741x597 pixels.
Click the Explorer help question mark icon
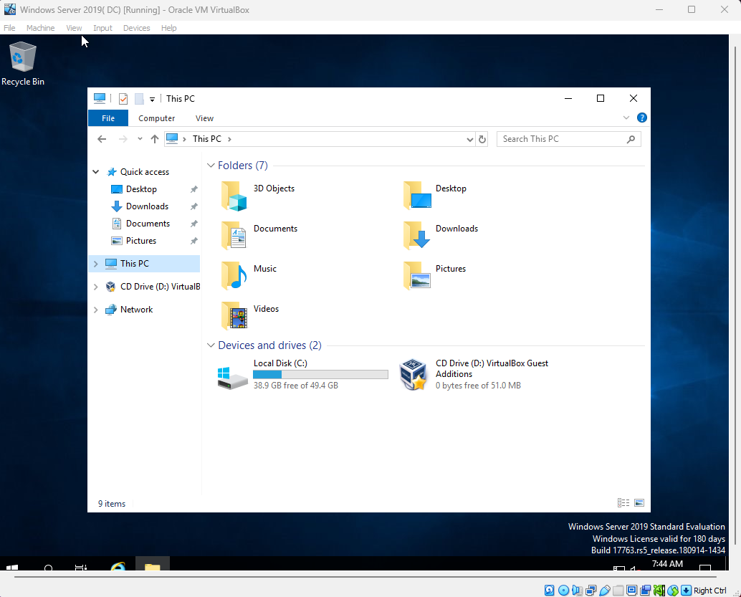click(642, 118)
